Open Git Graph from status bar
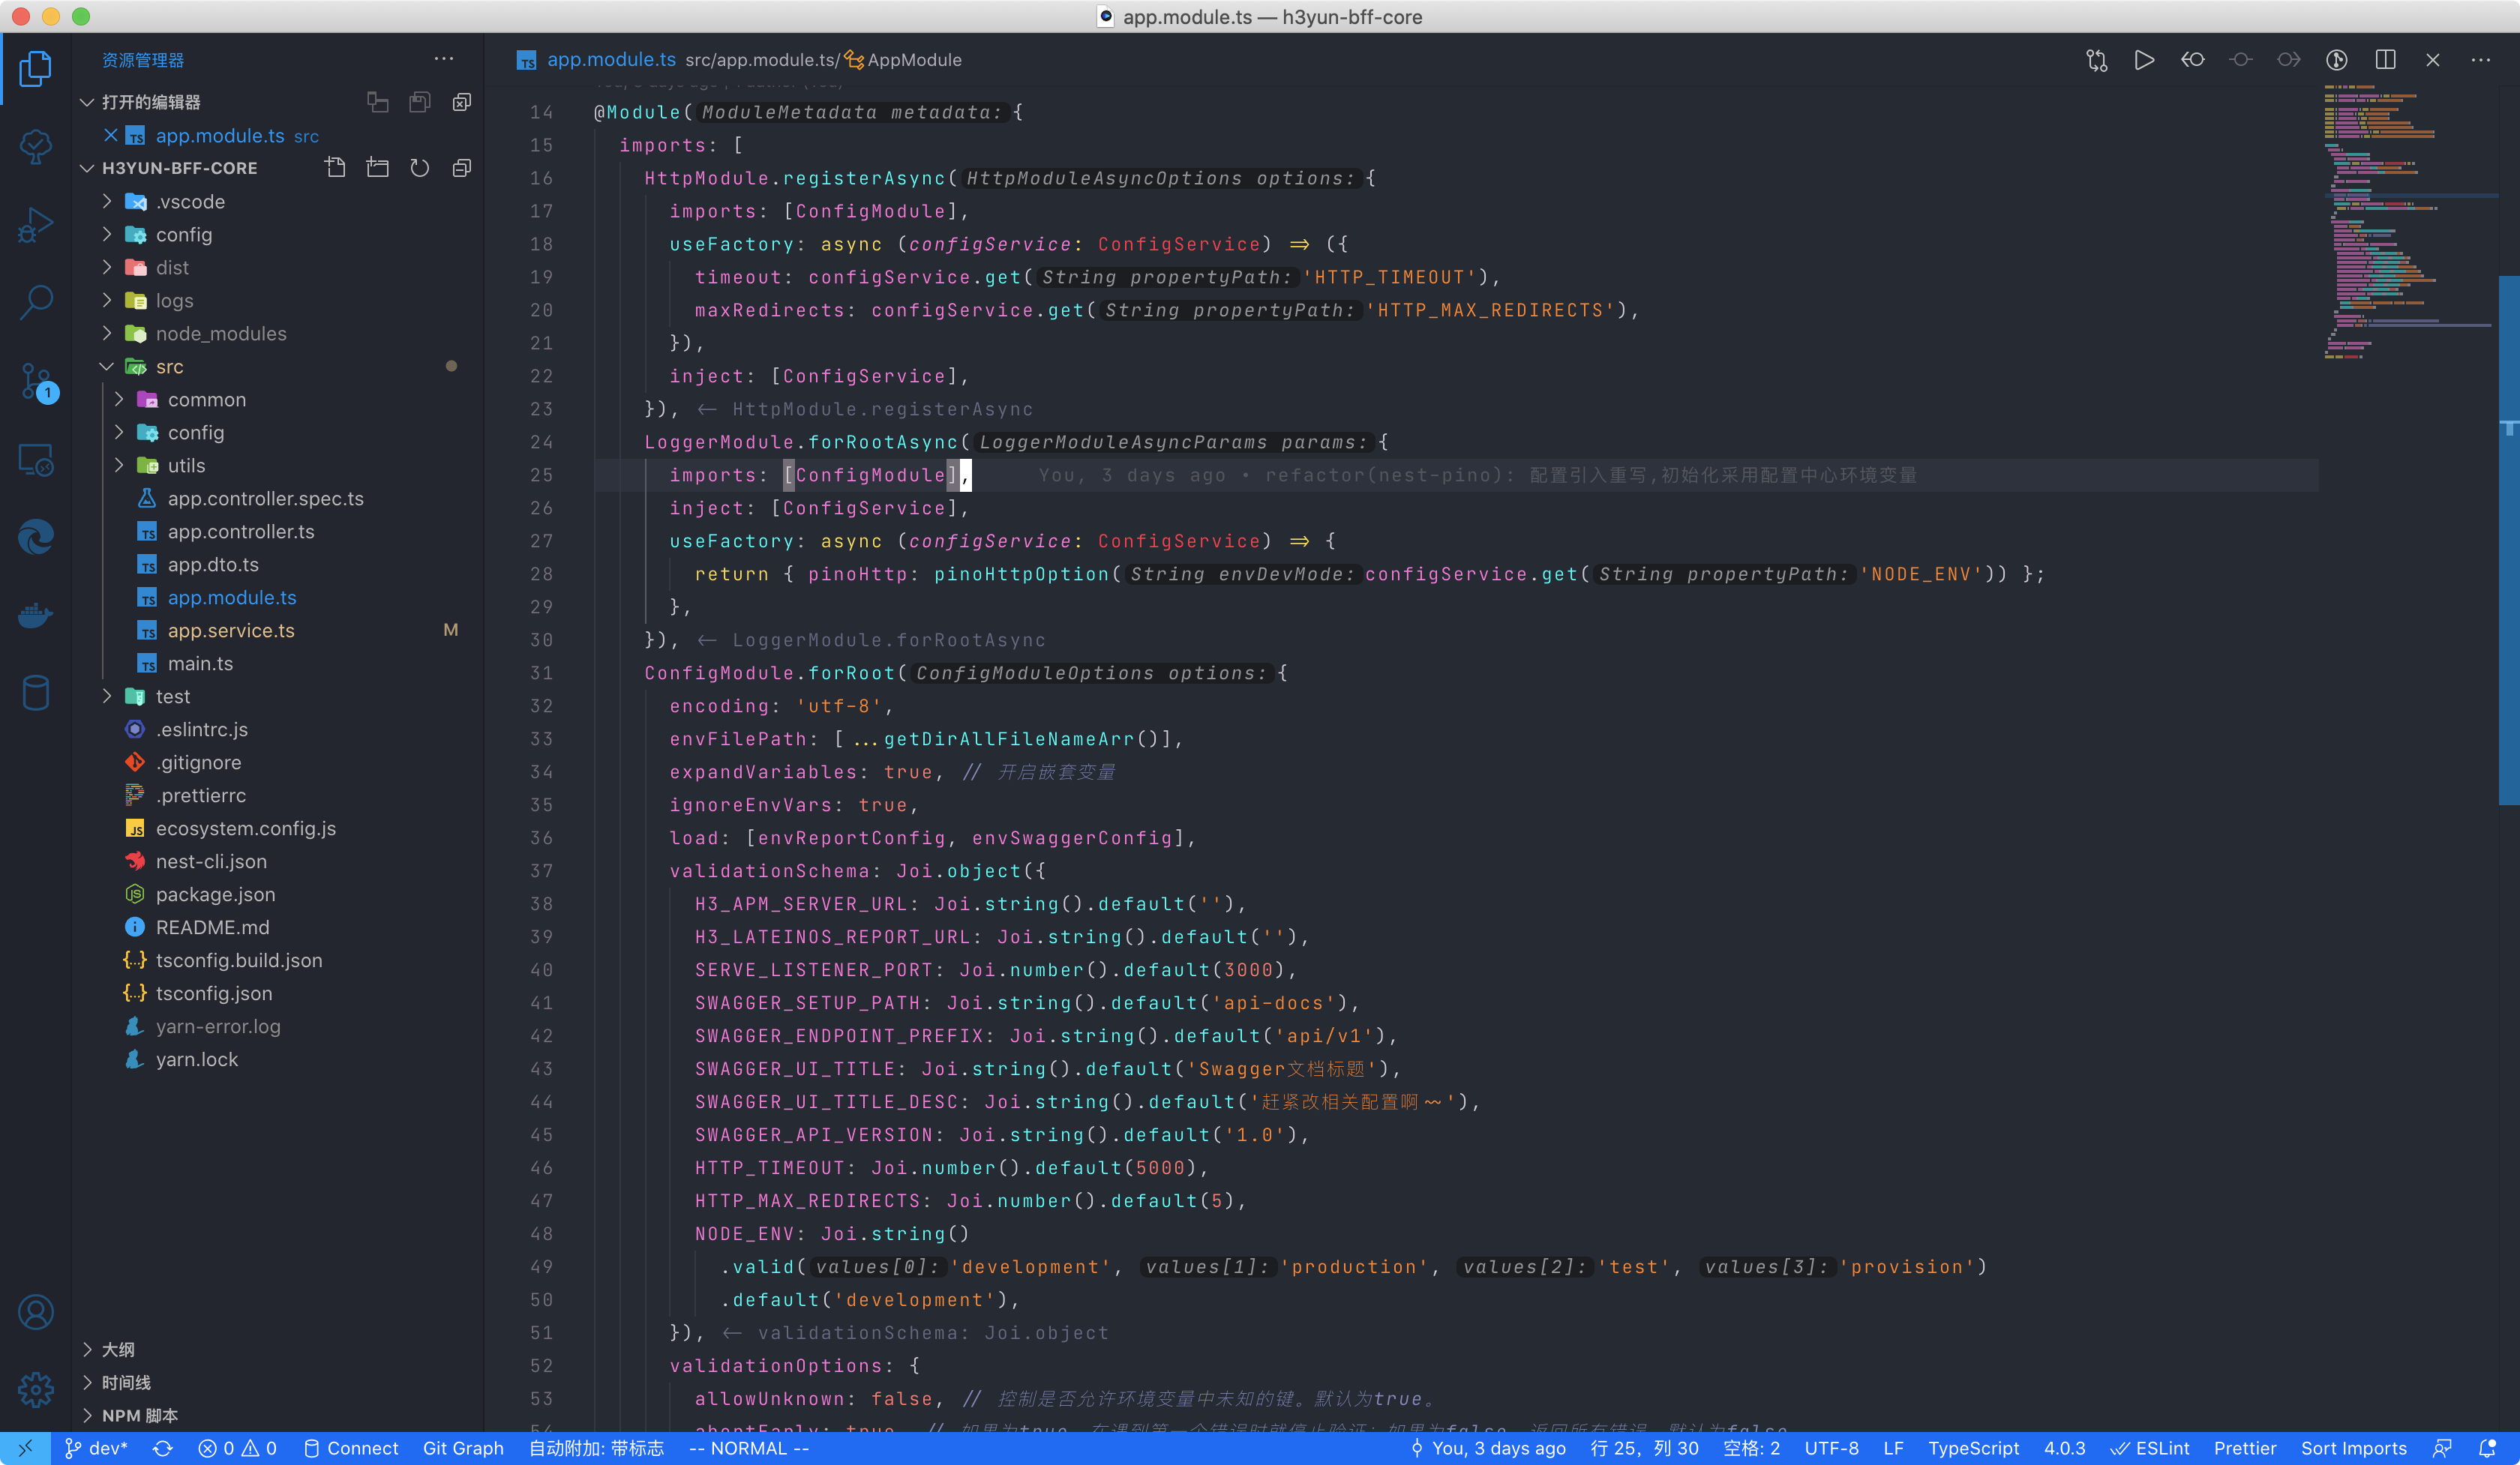2520x1465 pixels. (463, 1448)
